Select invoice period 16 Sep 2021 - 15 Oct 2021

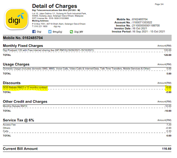tap(149, 32)
